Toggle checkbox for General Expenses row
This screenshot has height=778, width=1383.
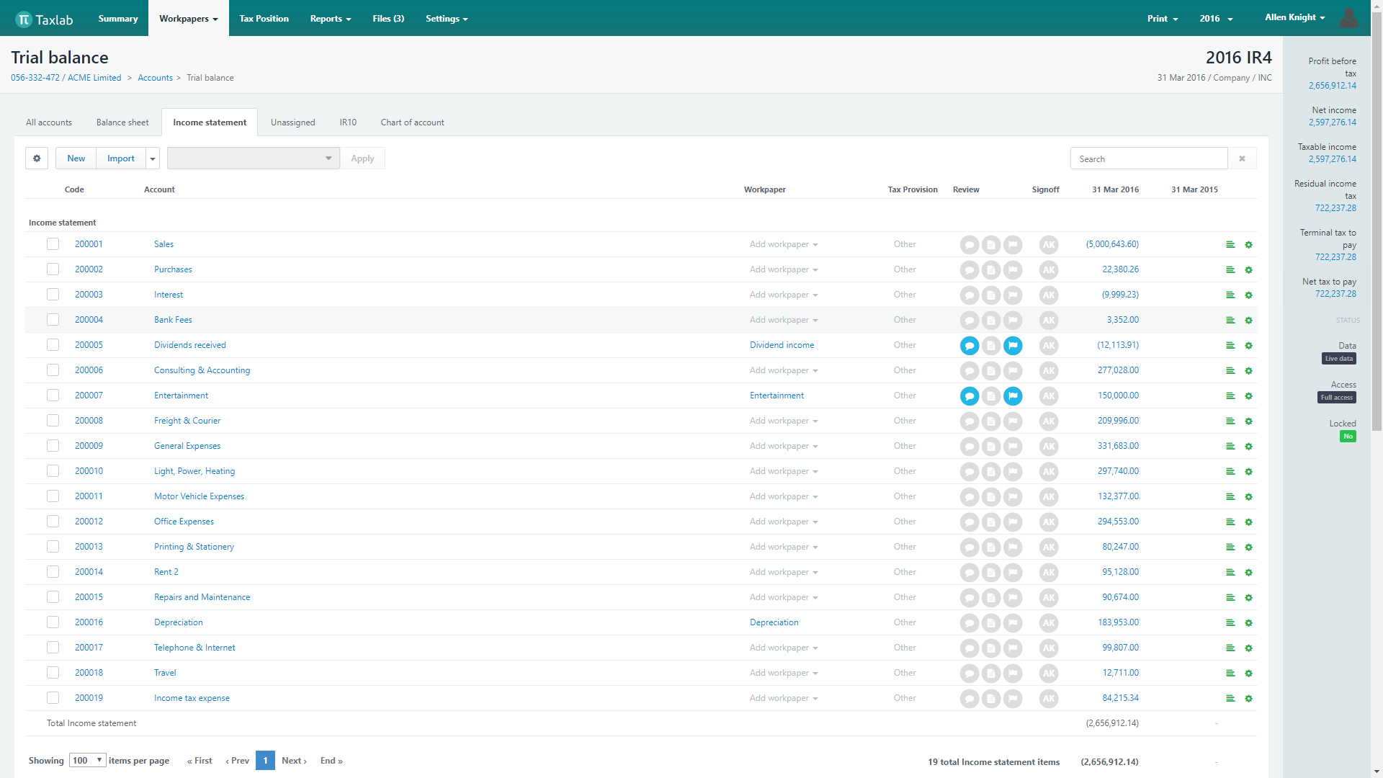(53, 445)
